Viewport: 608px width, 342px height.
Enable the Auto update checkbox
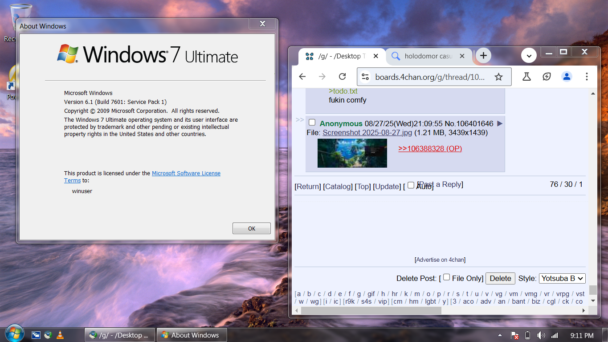pyautogui.click(x=411, y=185)
